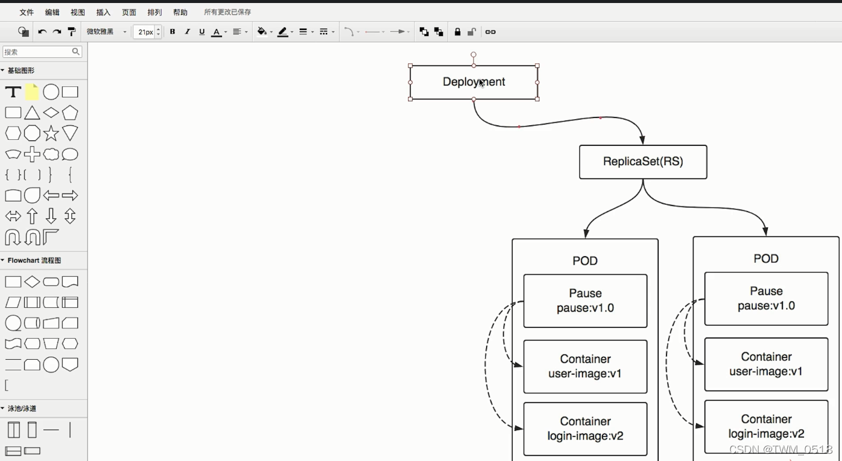Send selected shape to back

click(438, 32)
